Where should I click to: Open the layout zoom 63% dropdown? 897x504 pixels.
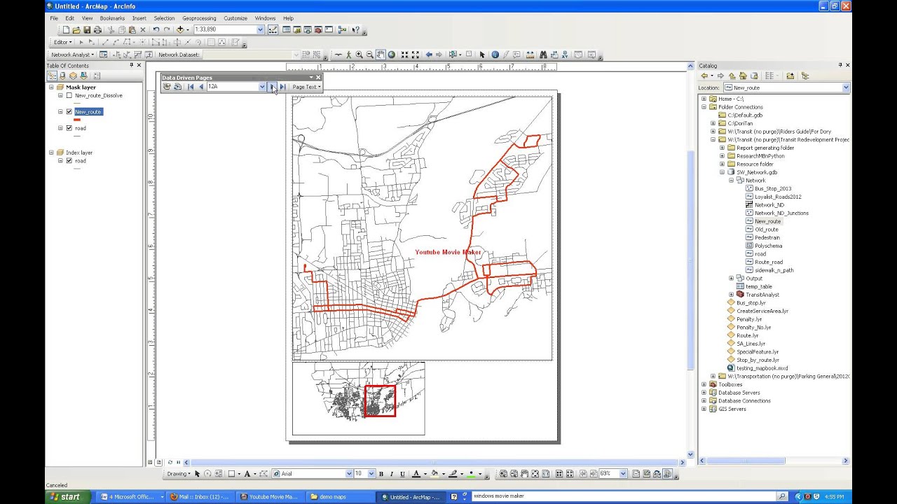click(623, 474)
